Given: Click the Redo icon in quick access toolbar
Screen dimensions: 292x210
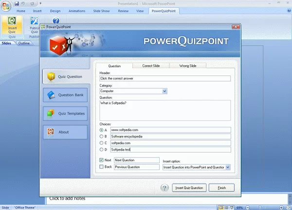Looking at the screenshot, I should coord(32,3).
